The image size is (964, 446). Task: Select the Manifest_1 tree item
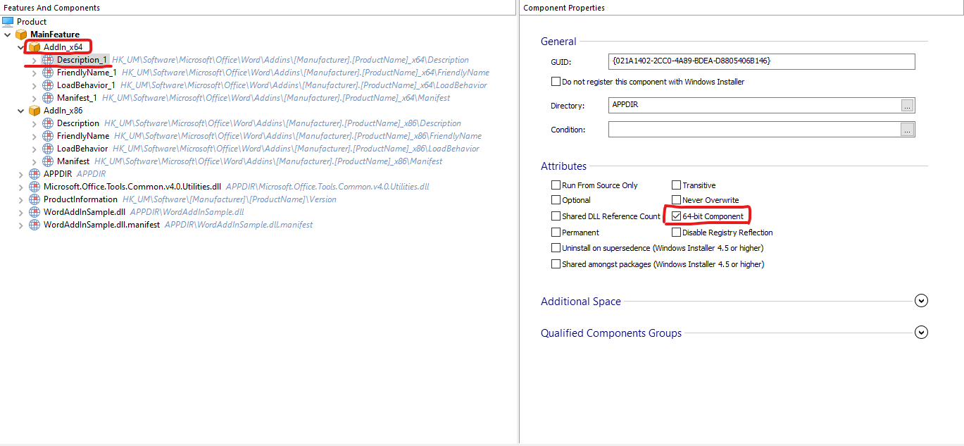tap(77, 98)
